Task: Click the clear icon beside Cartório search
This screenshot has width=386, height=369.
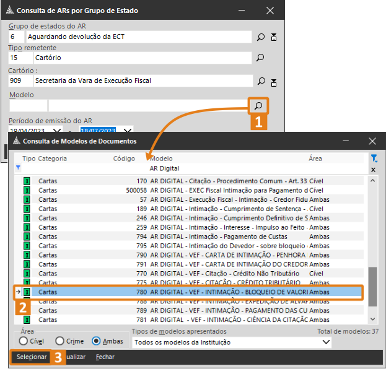Action: (273, 81)
